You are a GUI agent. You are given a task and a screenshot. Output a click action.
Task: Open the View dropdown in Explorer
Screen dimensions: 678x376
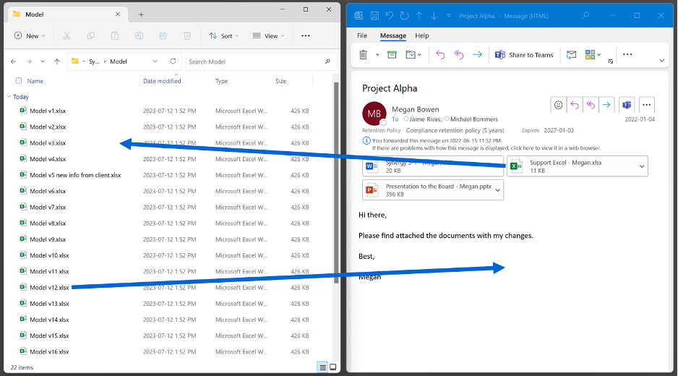click(x=268, y=36)
